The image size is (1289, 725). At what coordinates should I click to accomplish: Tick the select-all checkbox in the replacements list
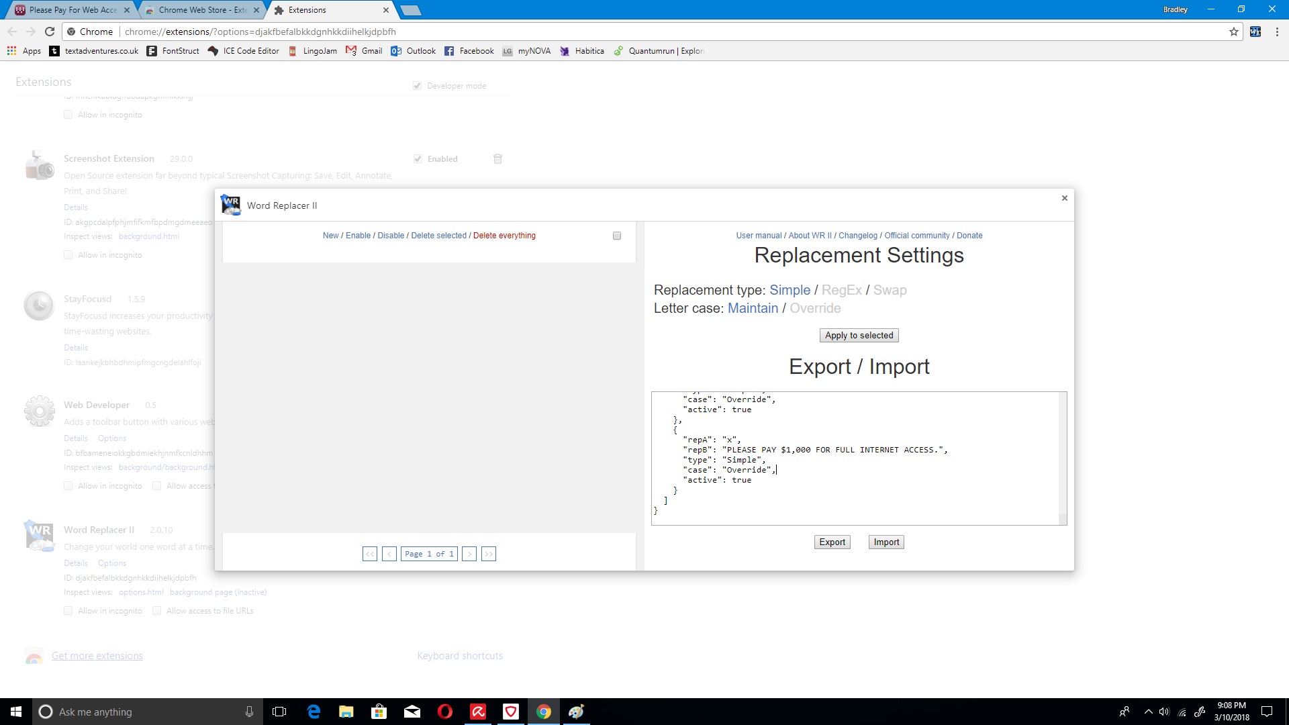617,236
